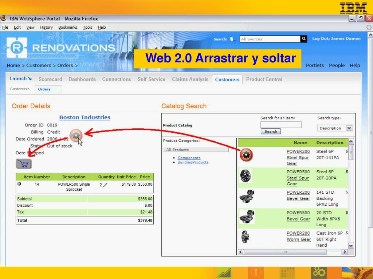Switch to the Dashboards tab

(x=82, y=79)
